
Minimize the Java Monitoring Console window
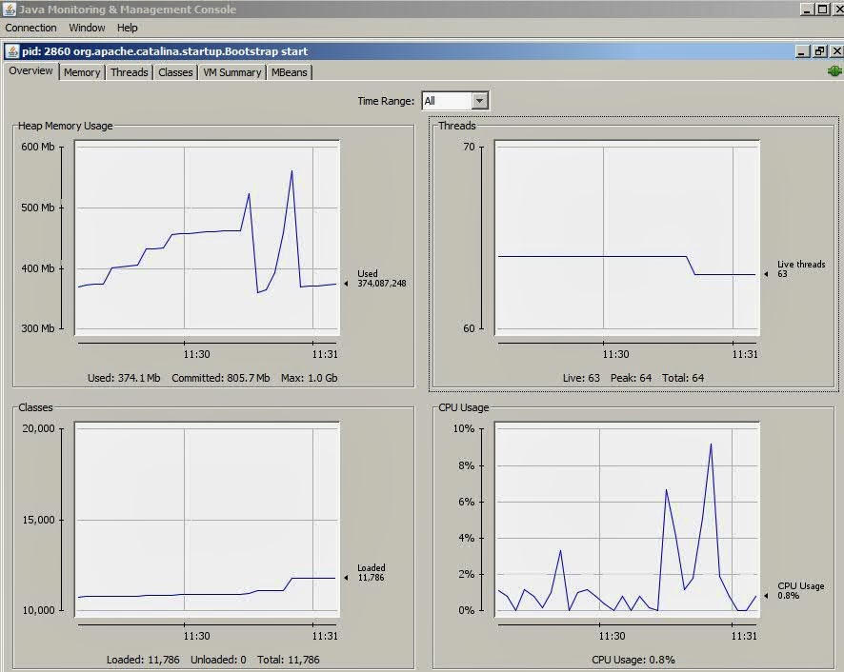point(806,10)
